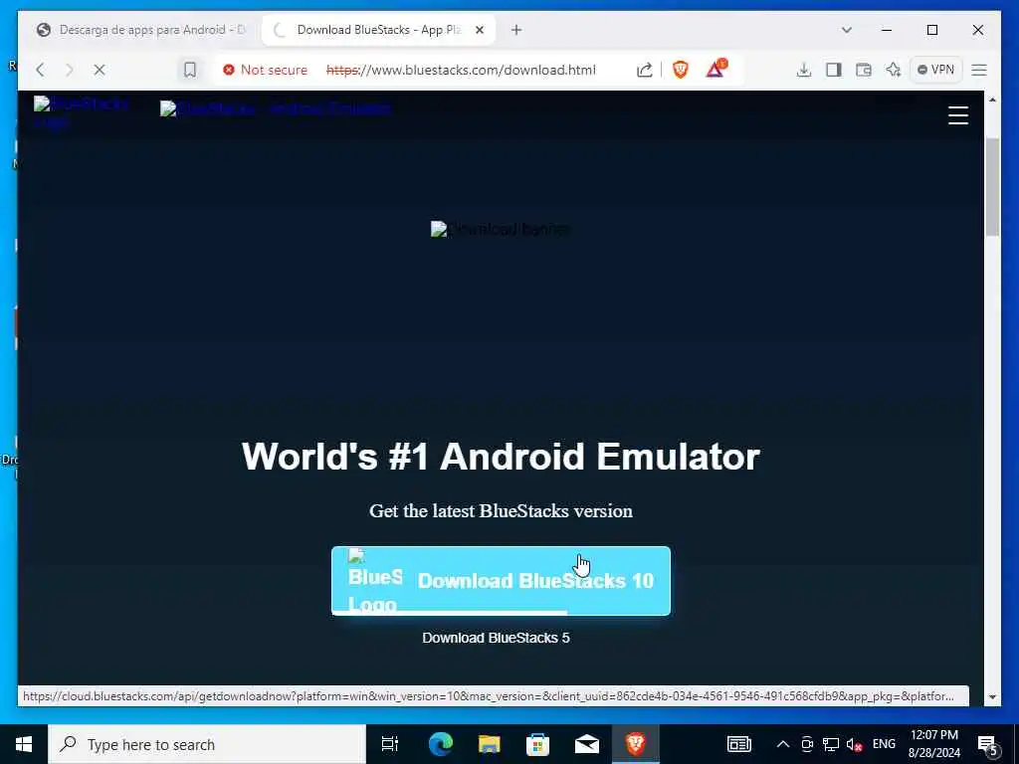Click Download BlueStacks 10 button
This screenshot has height=764, width=1019.
click(501, 581)
